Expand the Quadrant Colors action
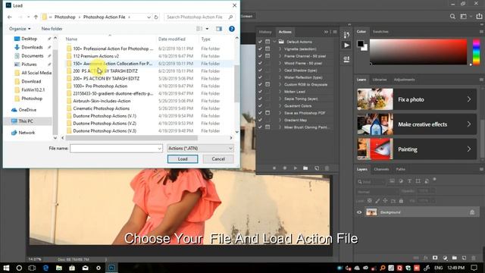 click(280, 106)
